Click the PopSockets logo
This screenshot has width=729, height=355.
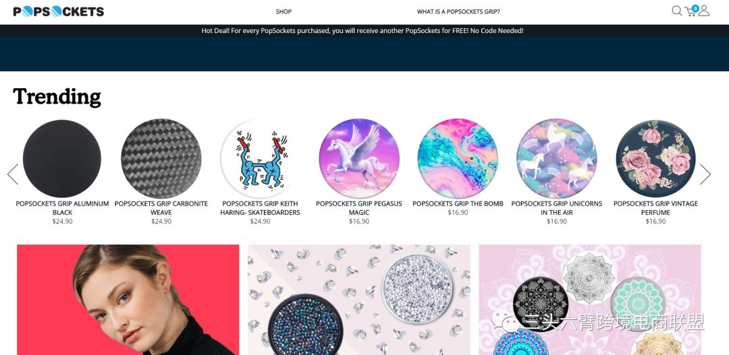point(59,11)
